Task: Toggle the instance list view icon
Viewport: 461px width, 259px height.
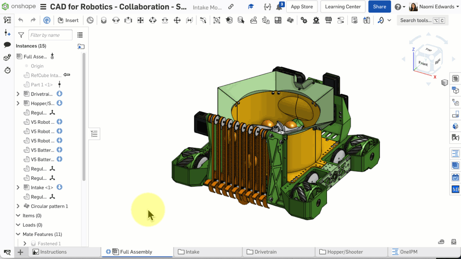Action: [80, 35]
